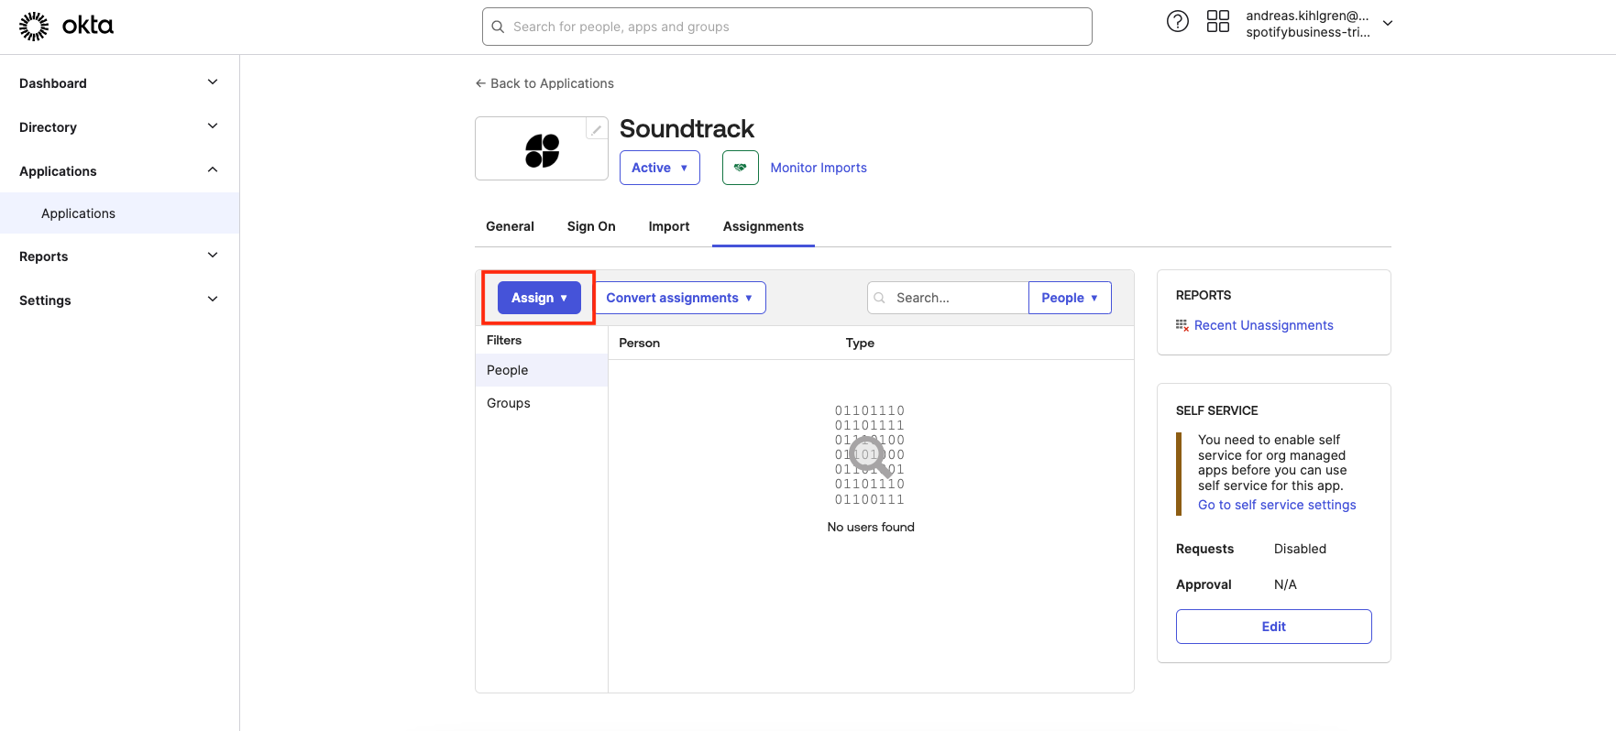Image resolution: width=1616 pixels, height=731 pixels.
Task: Open the user account dropdown chevron
Action: point(1388,24)
